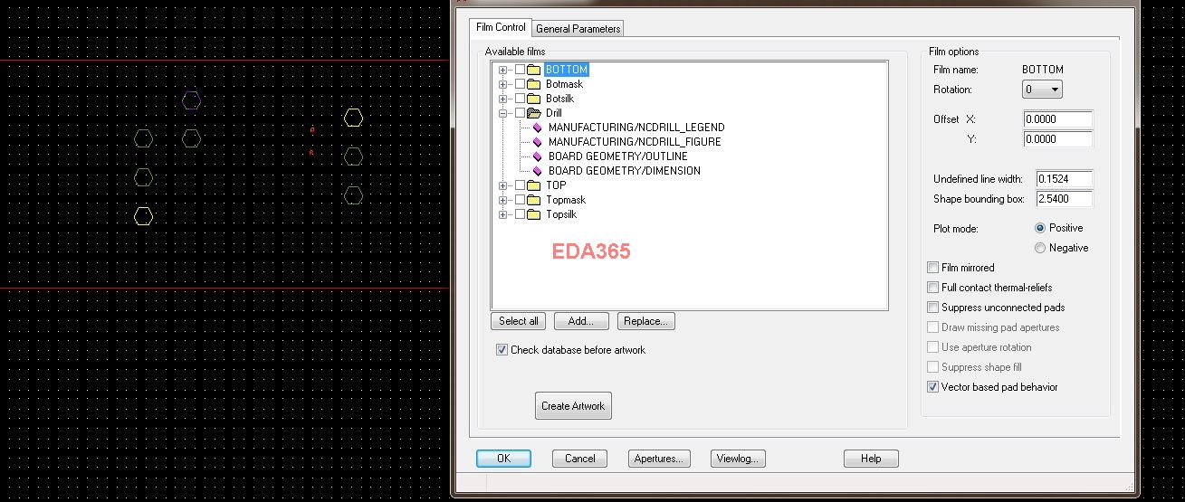Click the open Drill folder icon
This screenshot has width=1185, height=502.
point(533,113)
